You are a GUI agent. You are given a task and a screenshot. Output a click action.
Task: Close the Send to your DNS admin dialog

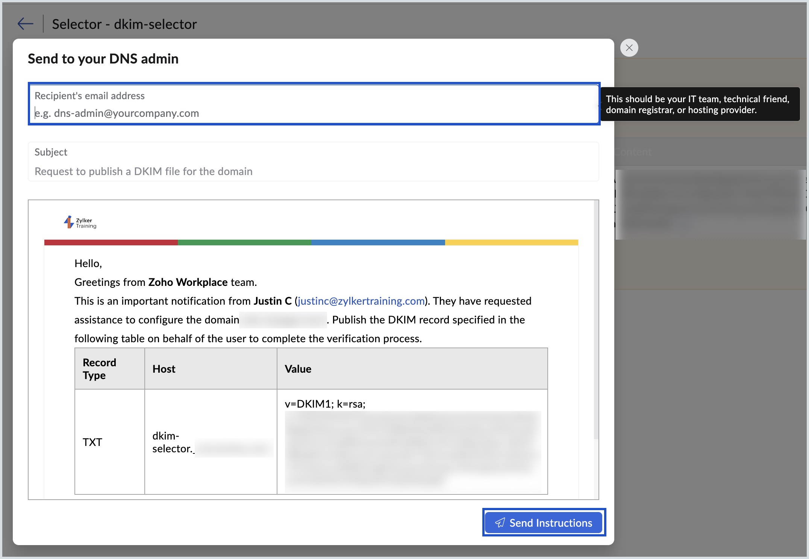point(629,48)
